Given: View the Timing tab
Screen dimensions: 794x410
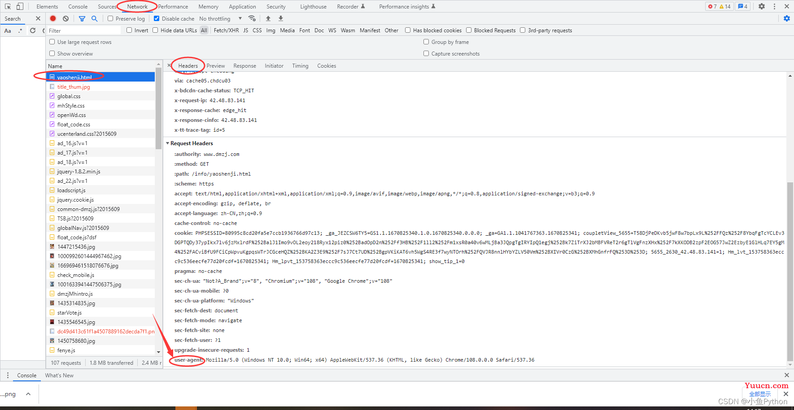Looking at the screenshot, I should point(300,65).
